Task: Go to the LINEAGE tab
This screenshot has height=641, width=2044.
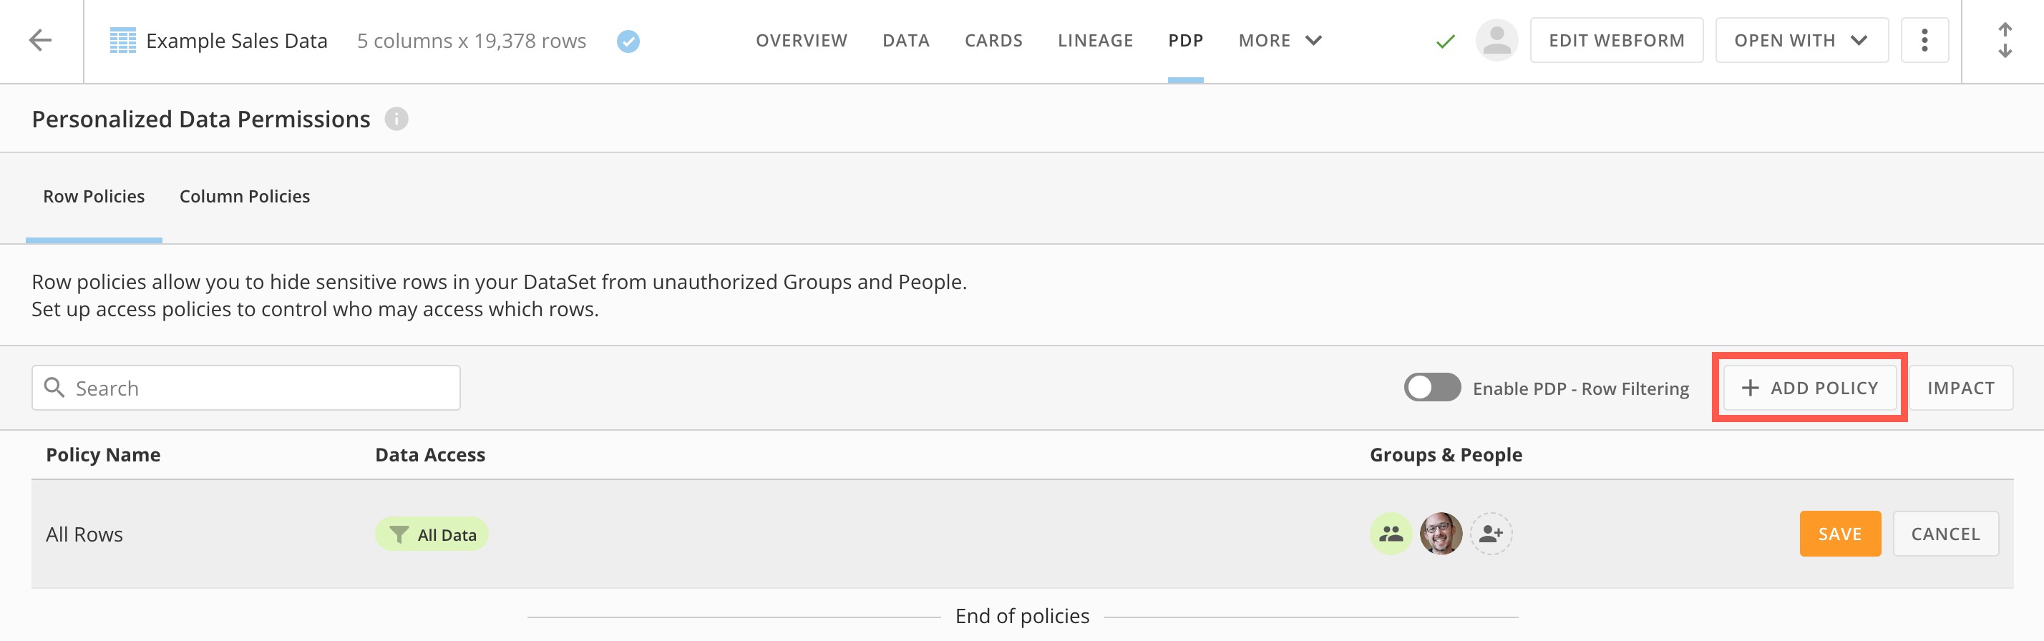Action: pyautogui.click(x=1095, y=41)
